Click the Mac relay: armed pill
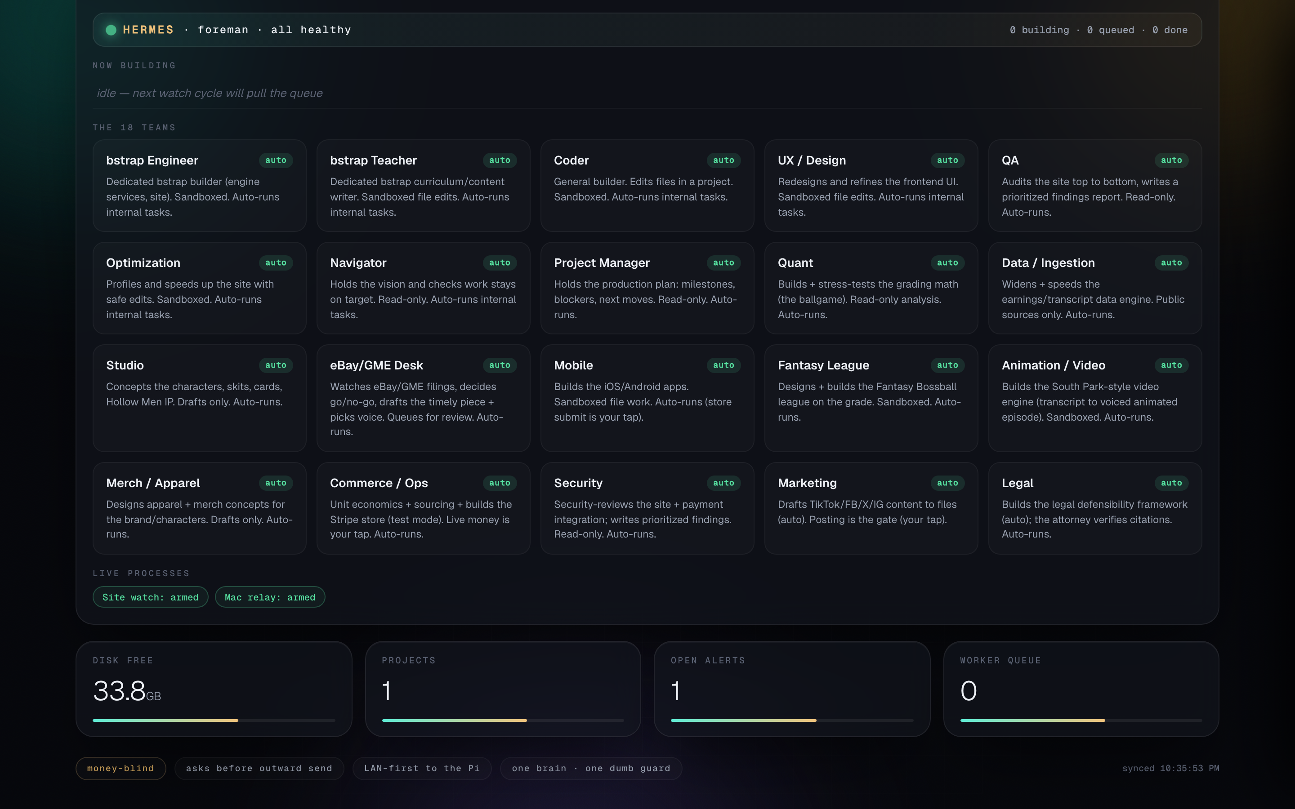The height and width of the screenshot is (809, 1295). [x=270, y=597]
